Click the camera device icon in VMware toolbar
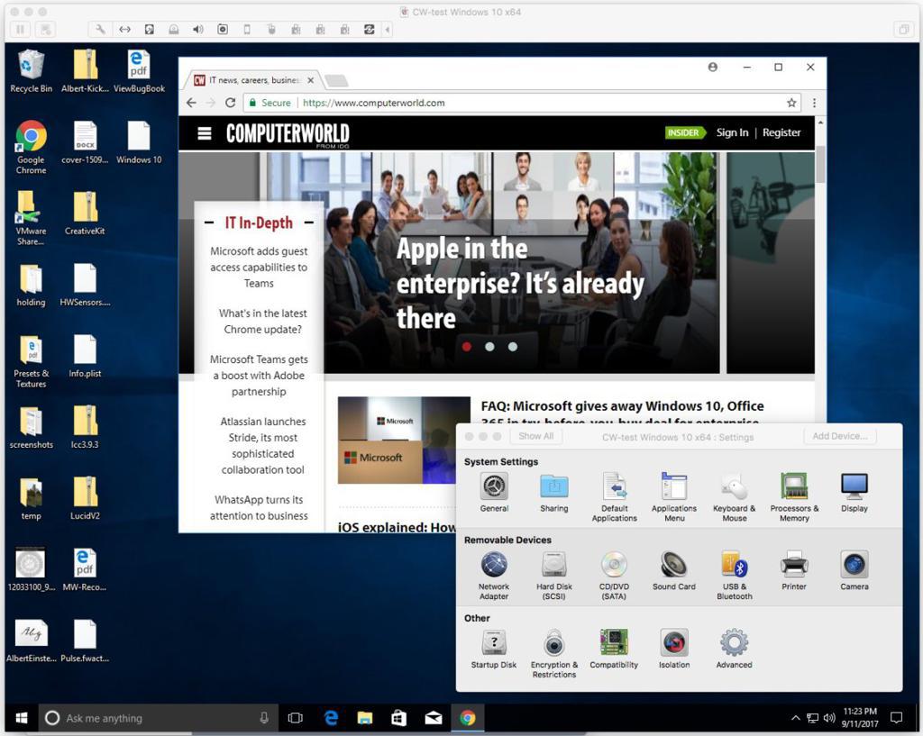923x736 pixels. (x=223, y=29)
